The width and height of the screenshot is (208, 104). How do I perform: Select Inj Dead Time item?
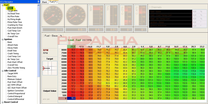coord(14,14)
